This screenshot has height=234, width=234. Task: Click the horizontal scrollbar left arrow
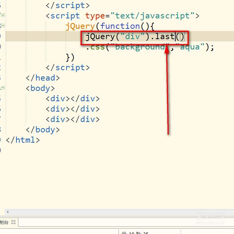8,212
